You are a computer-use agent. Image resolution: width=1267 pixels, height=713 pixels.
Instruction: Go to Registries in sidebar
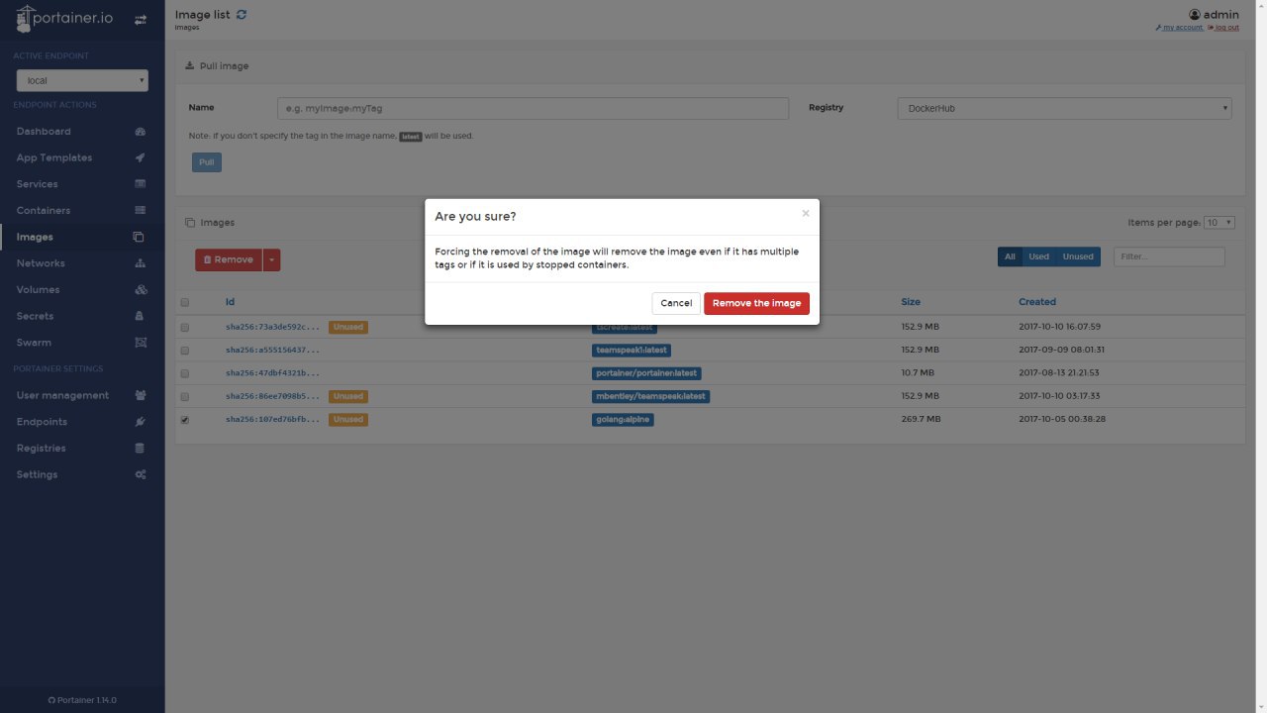pyautogui.click(x=42, y=449)
